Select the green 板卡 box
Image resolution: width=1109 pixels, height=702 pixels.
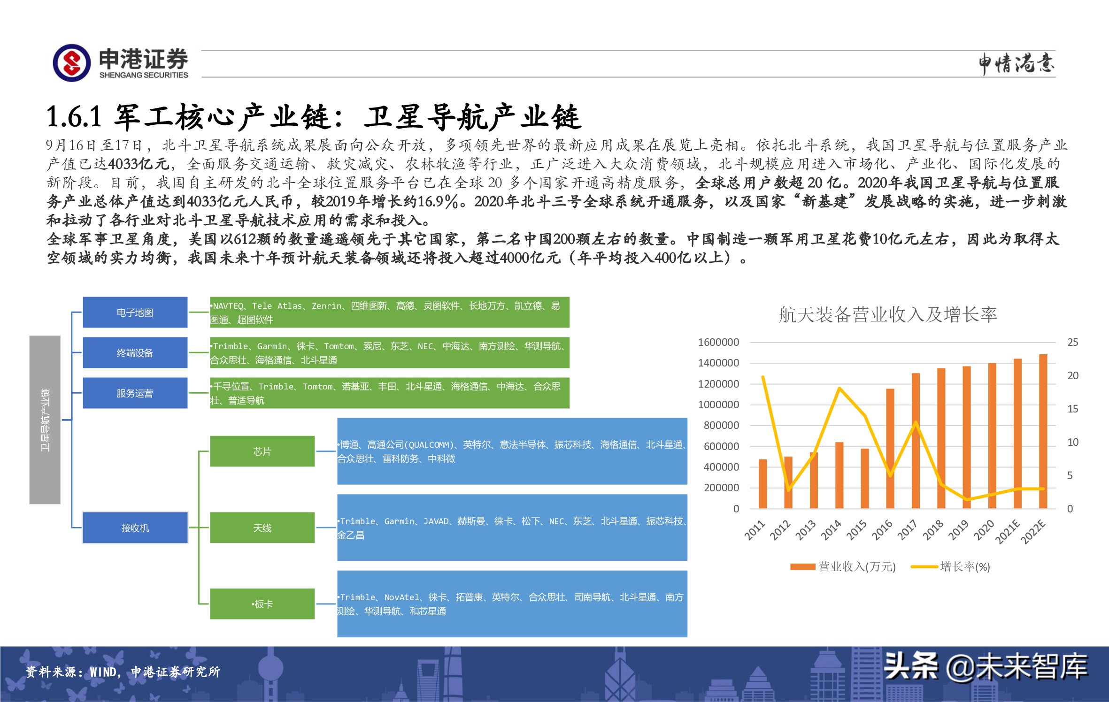[262, 604]
